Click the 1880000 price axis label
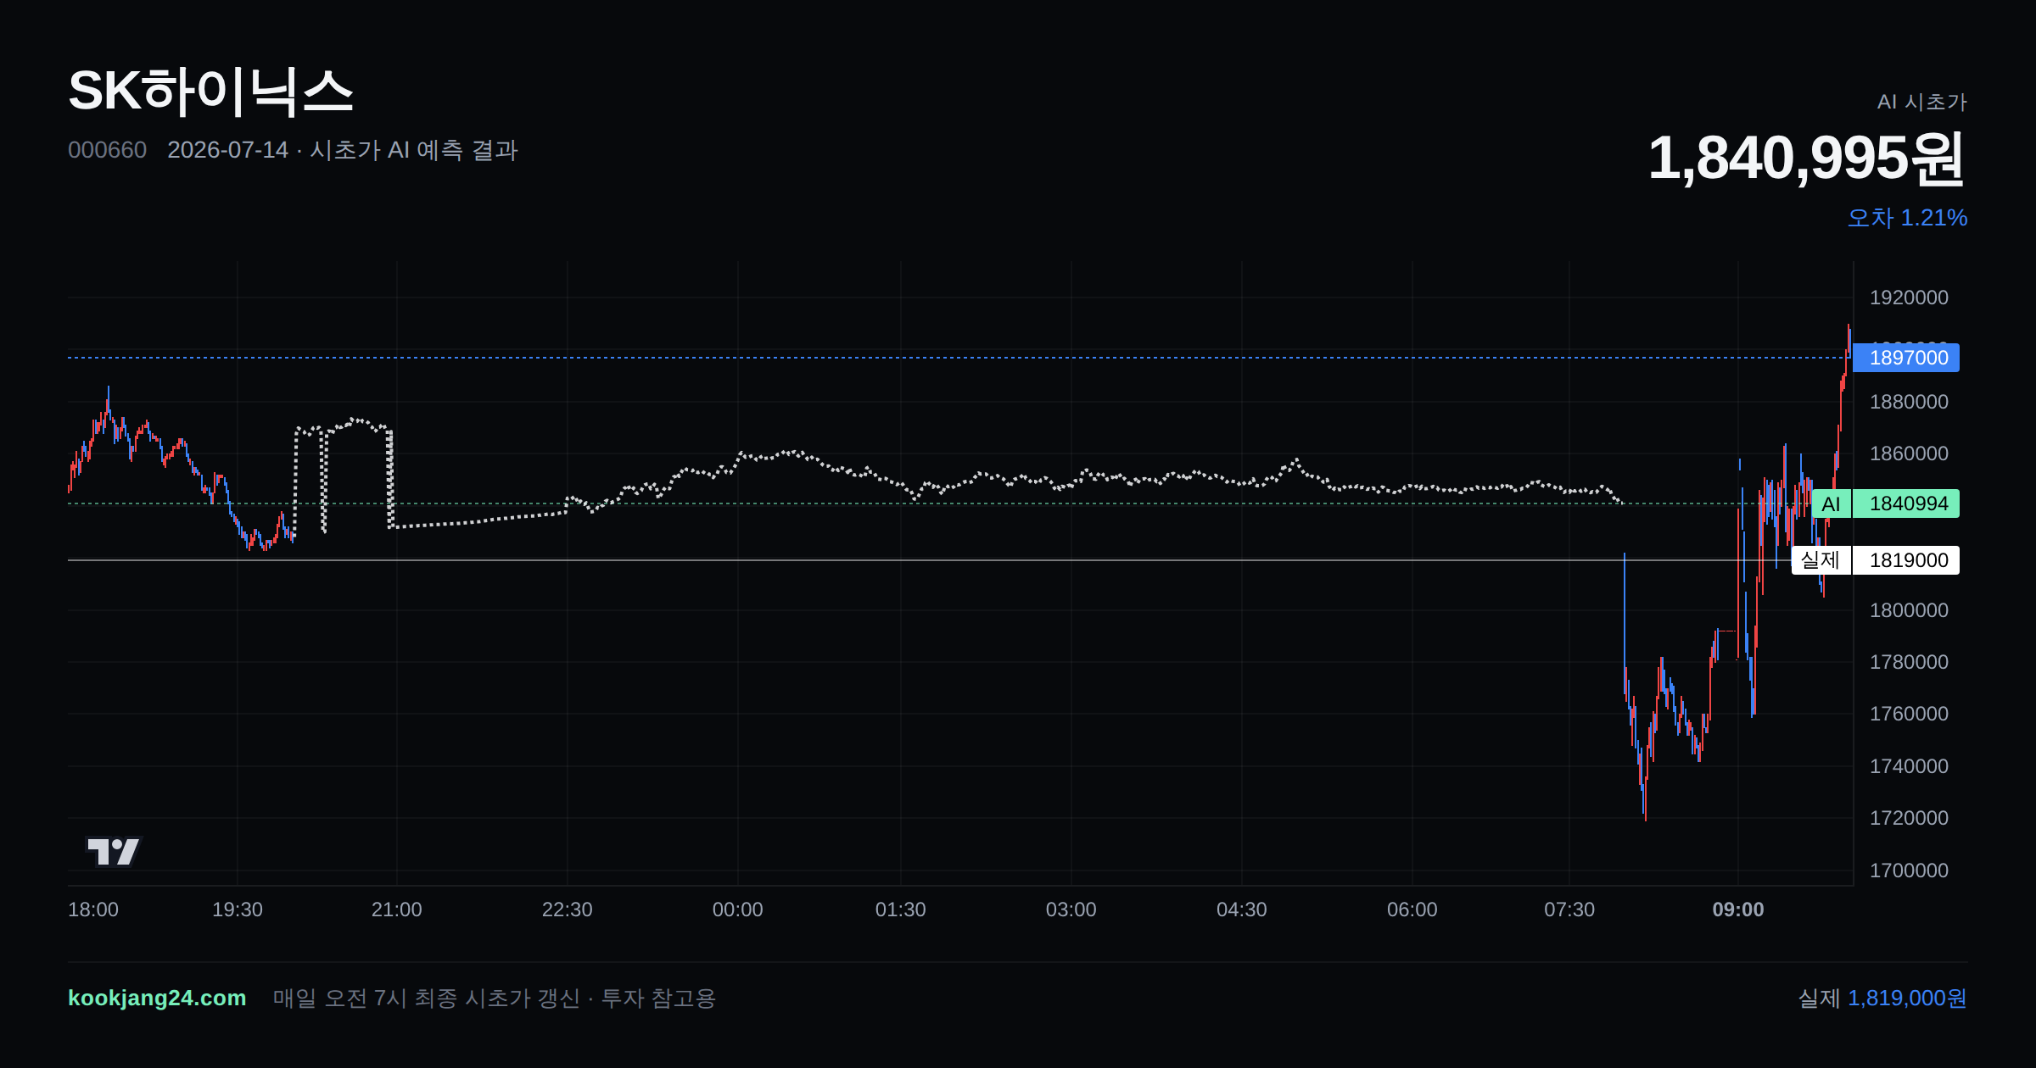This screenshot has width=2036, height=1068. [x=1909, y=402]
